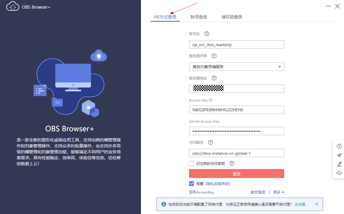Click the pencil edit icon in the side toolbar
Image resolution: width=344 pixels, height=214 pixels.
click(x=339, y=164)
